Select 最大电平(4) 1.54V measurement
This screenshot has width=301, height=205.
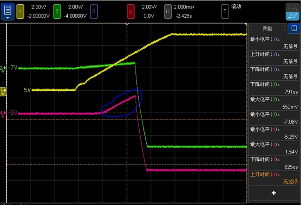pos(274,148)
